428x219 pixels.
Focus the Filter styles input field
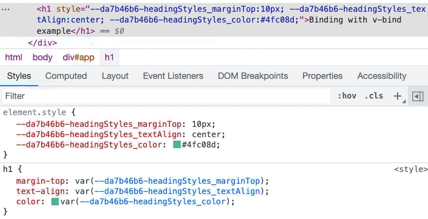166,96
